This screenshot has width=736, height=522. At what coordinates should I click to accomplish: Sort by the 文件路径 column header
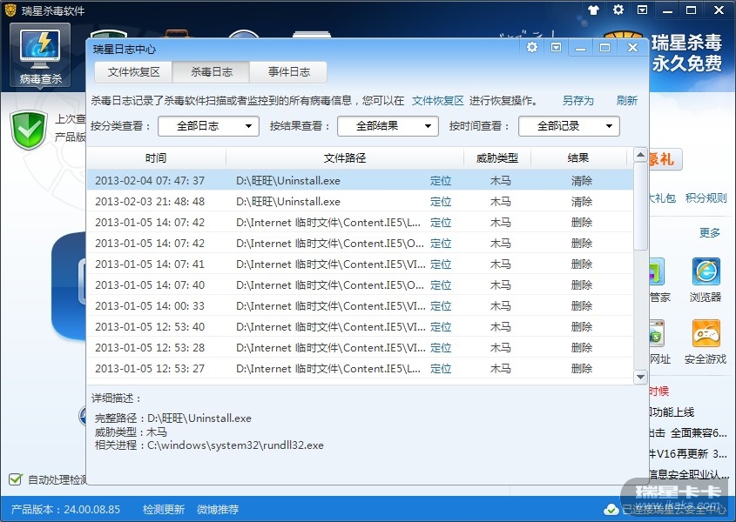click(345, 158)
